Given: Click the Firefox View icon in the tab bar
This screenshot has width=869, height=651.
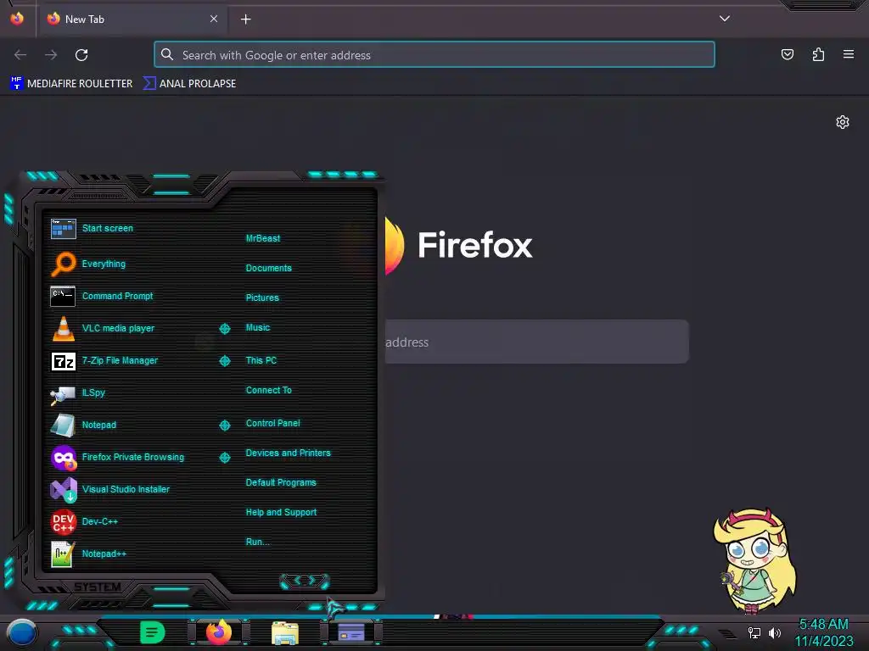Looking at the screenshot, I should (17, 19).
